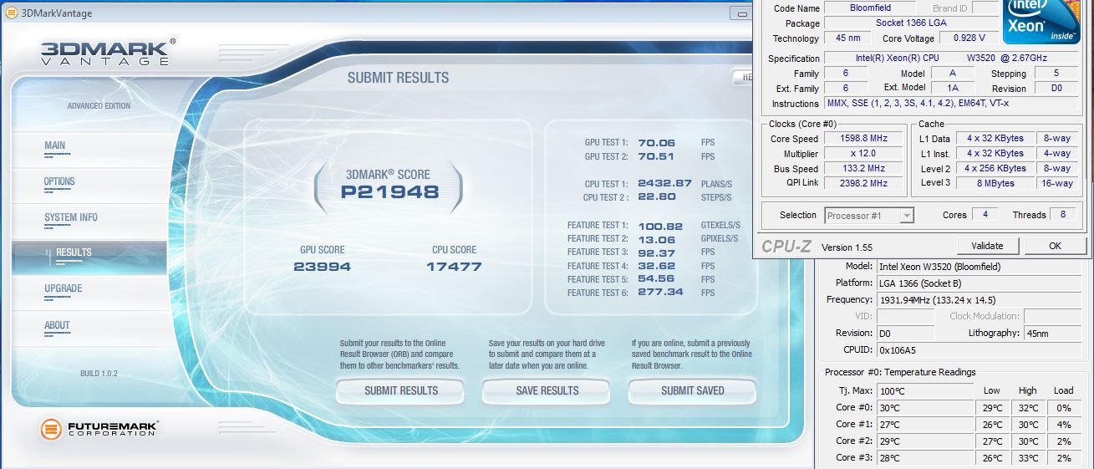Viewport: 1094px width, 469px height.
Task: Click the Core Speed field 1598.8 MHz
Action: click(x=864, y=139)
